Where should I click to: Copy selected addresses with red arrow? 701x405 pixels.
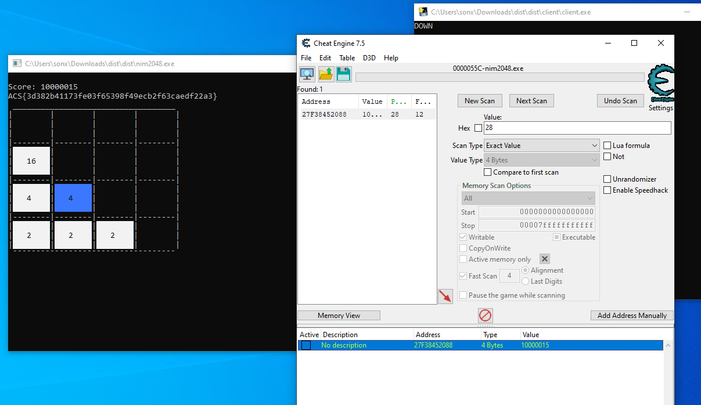(x=445, y=296)
